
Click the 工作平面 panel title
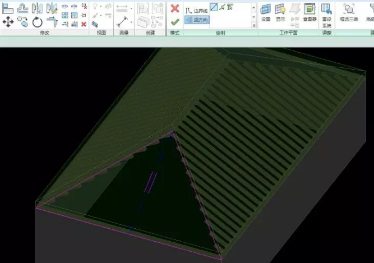288,33
